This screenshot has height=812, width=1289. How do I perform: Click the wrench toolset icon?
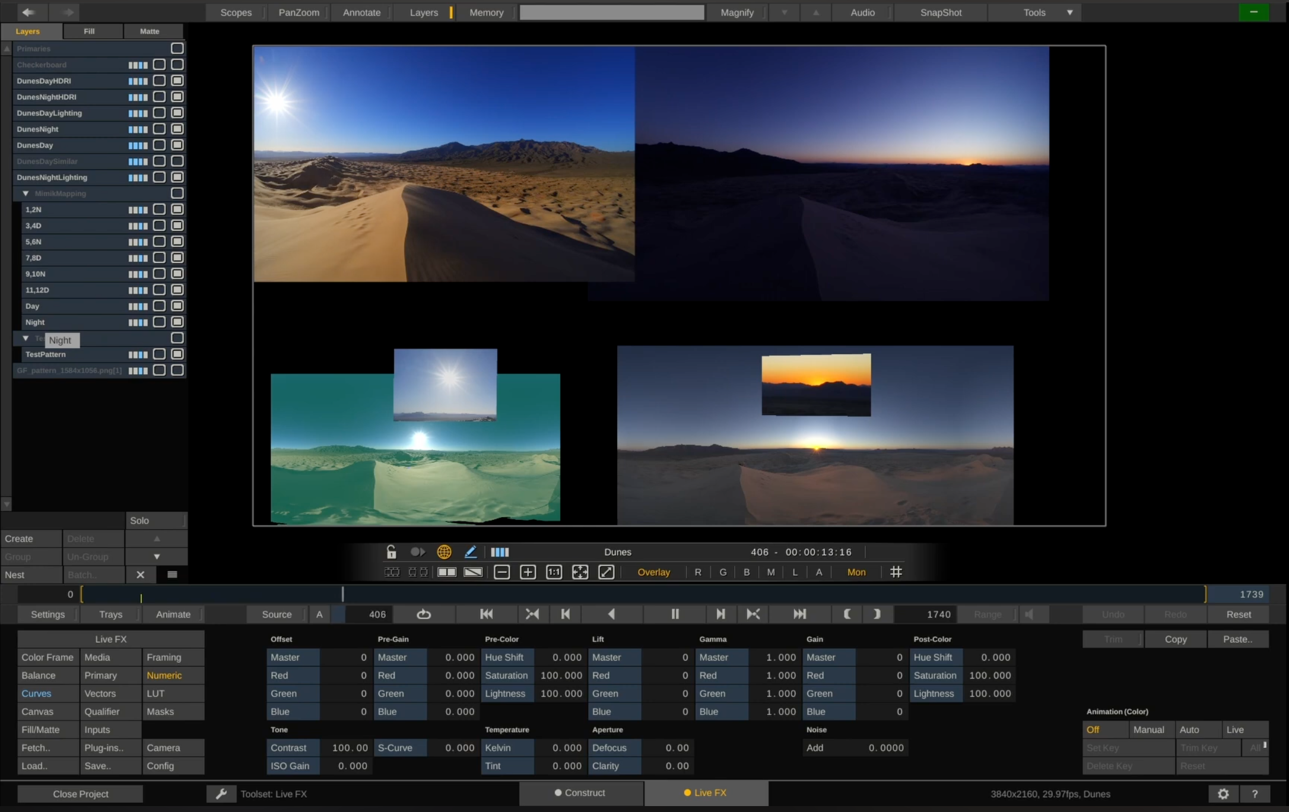(221, 794)
